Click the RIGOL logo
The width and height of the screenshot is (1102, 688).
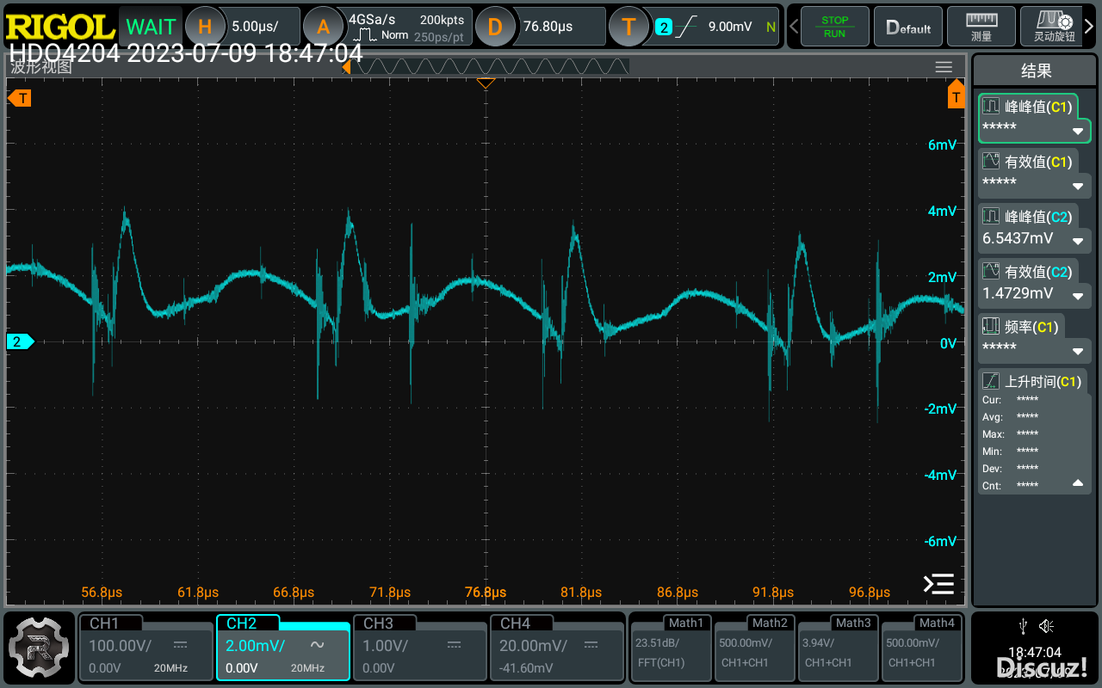click(60, 26)
